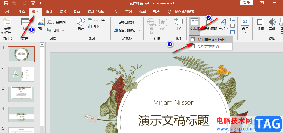This screenshot has height=133, width=283.
Task: Expand the 图片 dropdown arrow
Action: point(41,33)
